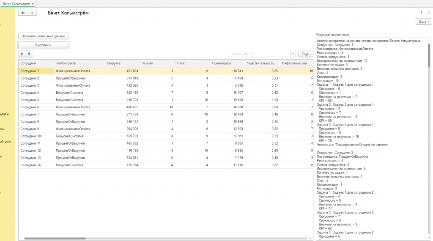Click the horizontal scrollbar thumb under table
Viewport: 433px width, 241px height.
pos(55,238)
